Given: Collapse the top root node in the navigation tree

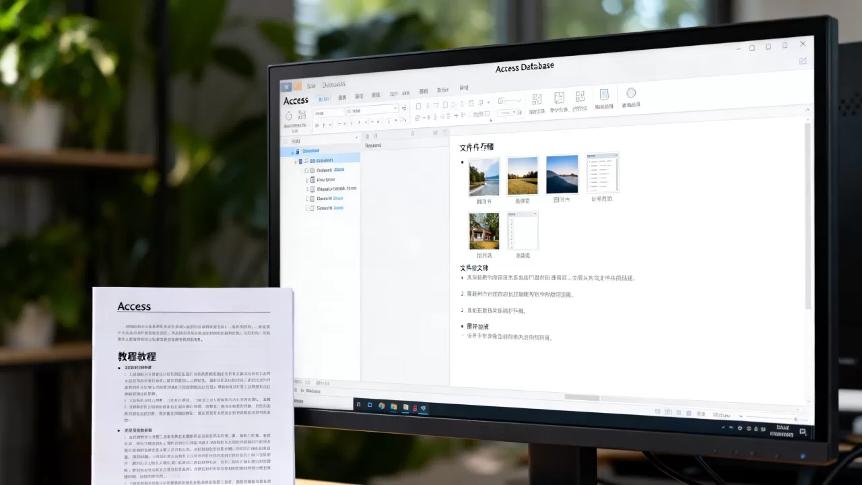Looking at the screenshot, I should click(292, 152).
